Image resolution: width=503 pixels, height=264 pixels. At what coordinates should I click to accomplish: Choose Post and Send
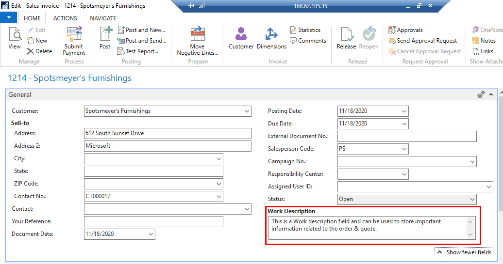[142, 41]
